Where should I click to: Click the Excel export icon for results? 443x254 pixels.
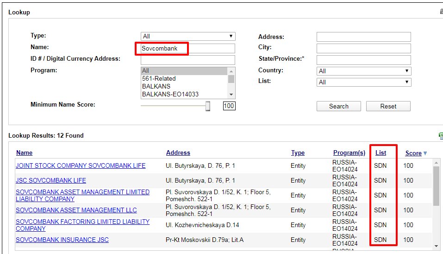point(441,135)
